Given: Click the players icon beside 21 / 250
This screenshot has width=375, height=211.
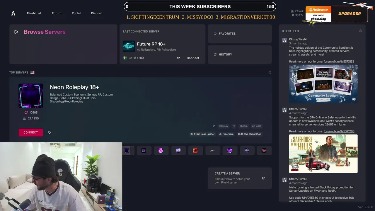Looking at the screenshot, I should [x=24, y=118].
